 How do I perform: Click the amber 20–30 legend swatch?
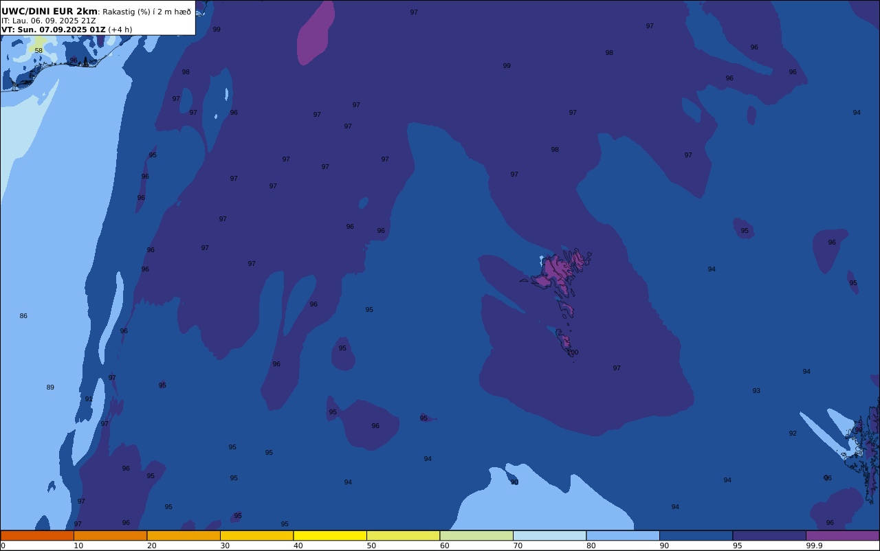tap(184, 535)
